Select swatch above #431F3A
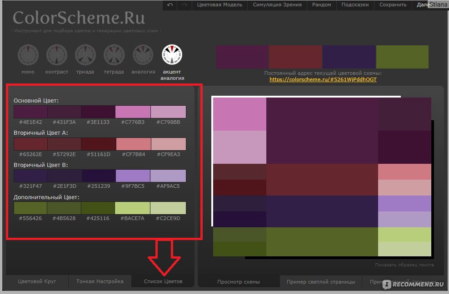Screen dimensions: 449x294 point(64,112)
